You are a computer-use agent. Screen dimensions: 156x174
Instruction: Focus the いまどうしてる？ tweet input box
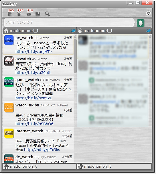pos(69,22)
